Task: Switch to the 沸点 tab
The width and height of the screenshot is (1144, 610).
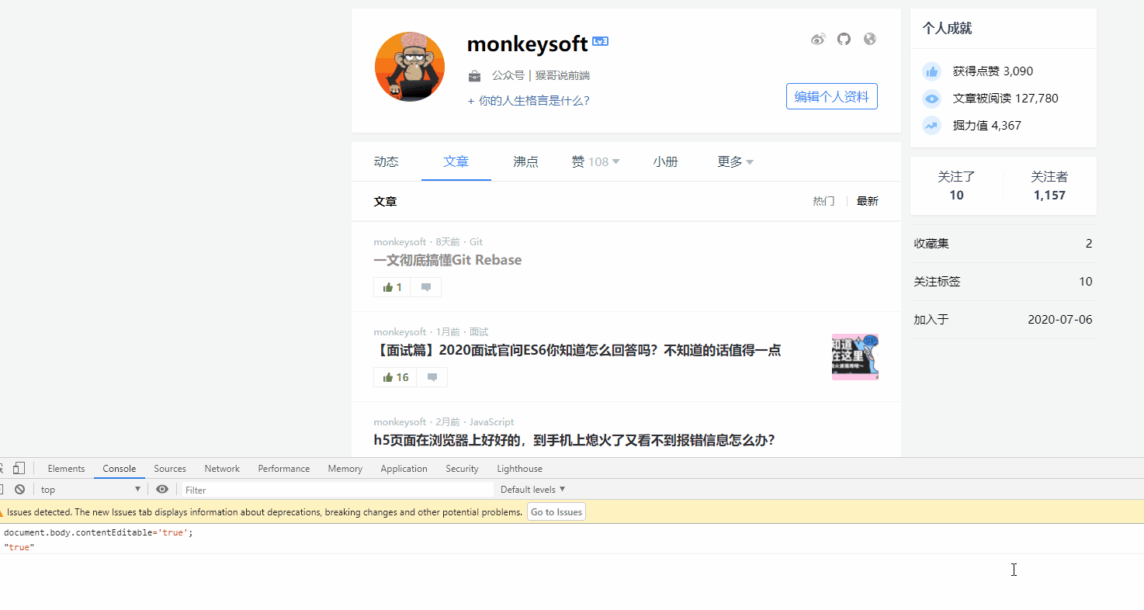Action: coord(526,161)
